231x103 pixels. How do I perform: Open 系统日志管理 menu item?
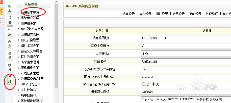coord(30,35)
